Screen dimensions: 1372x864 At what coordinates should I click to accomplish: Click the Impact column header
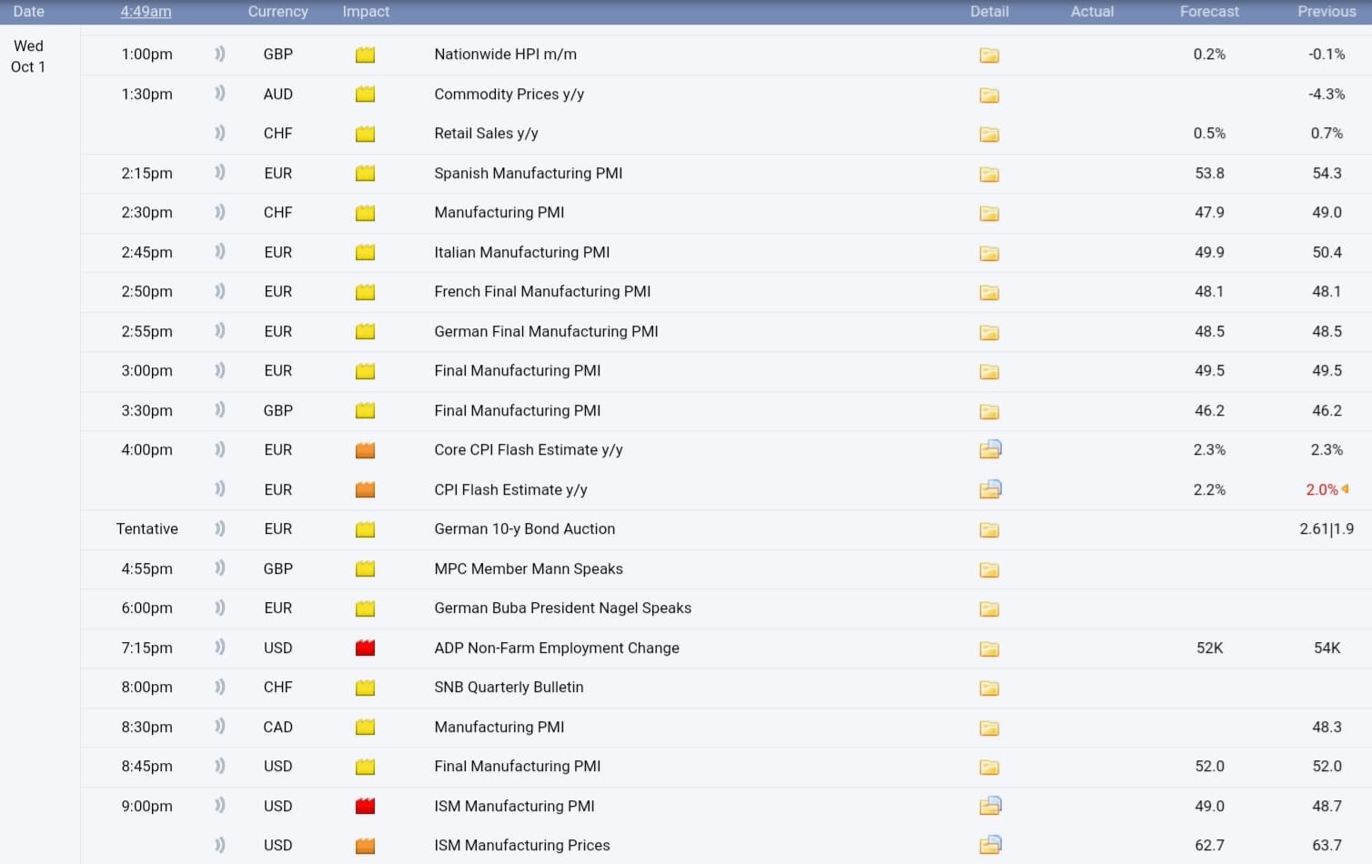(x=366, y=12)
